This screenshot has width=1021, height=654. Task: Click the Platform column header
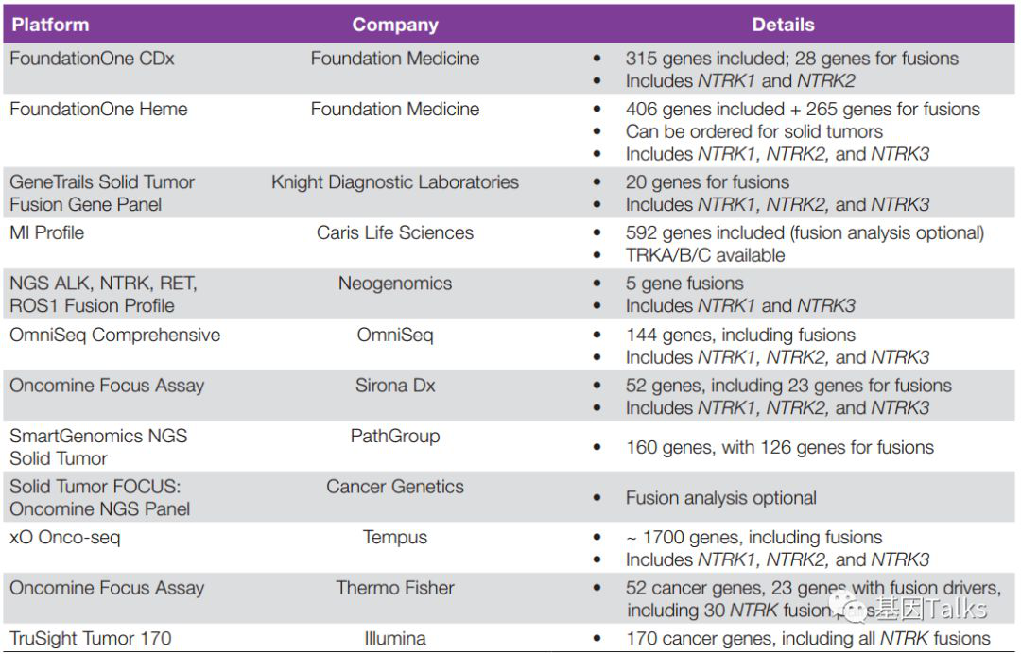point(50,25)
